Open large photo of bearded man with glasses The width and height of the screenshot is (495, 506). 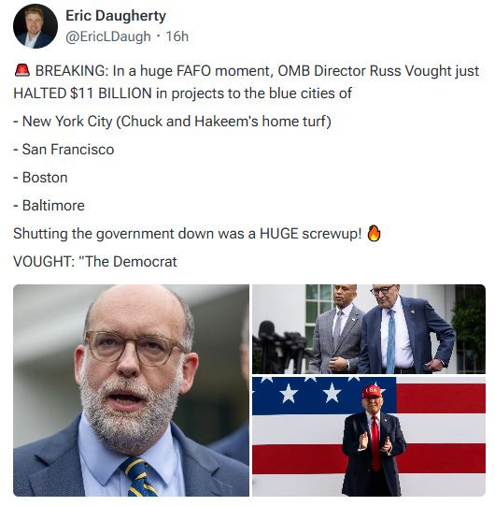(x=131, y=390)
